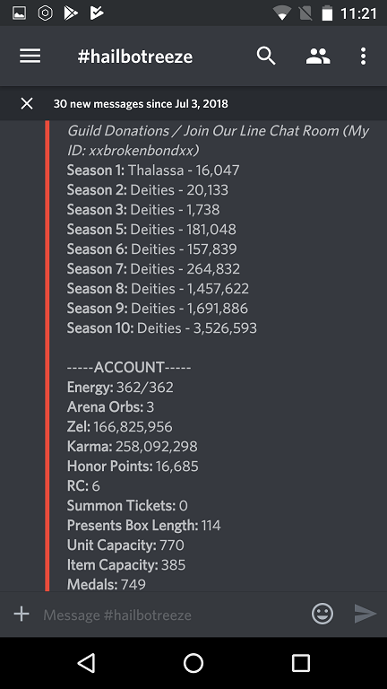
Task: Tap the battery icon in status bar
Action: click(x=327, y=13)
